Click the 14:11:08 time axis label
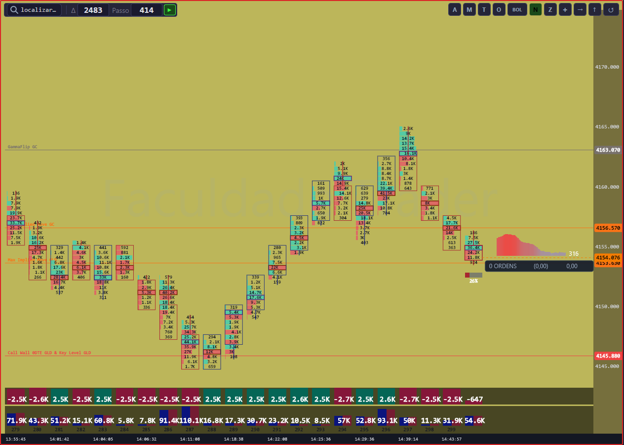The image size is (624, 445). coord(190,439)
